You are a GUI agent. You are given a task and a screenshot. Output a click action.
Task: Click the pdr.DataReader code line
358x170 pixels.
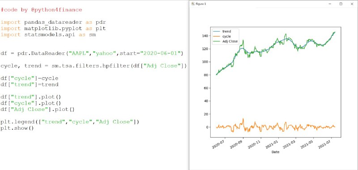point(92,53)
